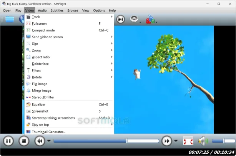Select Compact mode menu entry
This screenshot has width=236, height=156.
click(69, 30)
